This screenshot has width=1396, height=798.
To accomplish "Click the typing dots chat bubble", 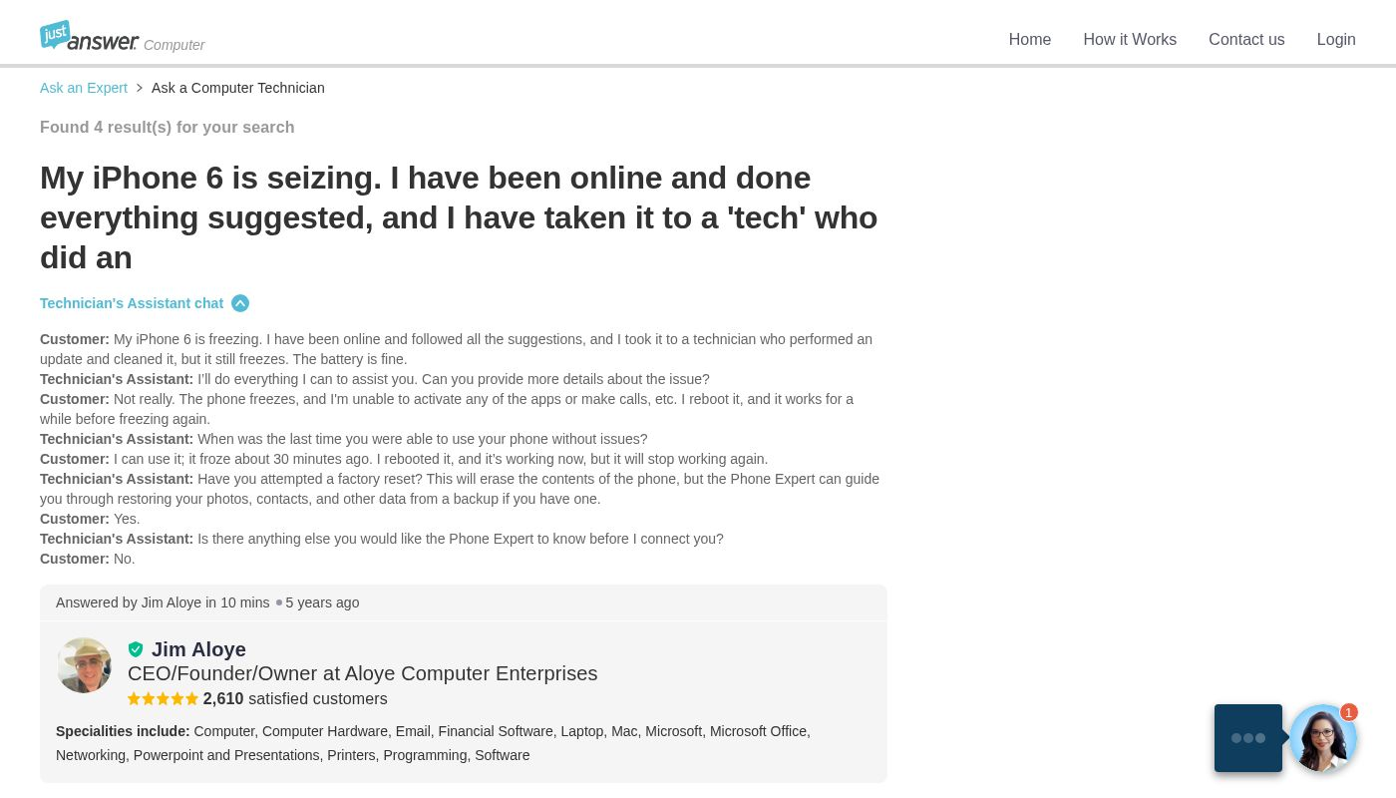I will (x=1247, y=738).
